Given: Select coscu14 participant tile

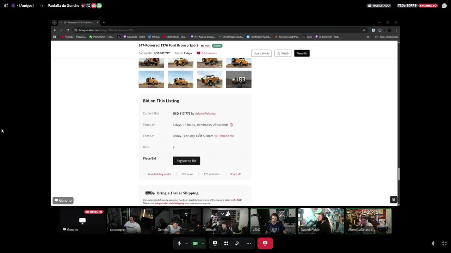Looking at the screenshot, I should [225, 221].
